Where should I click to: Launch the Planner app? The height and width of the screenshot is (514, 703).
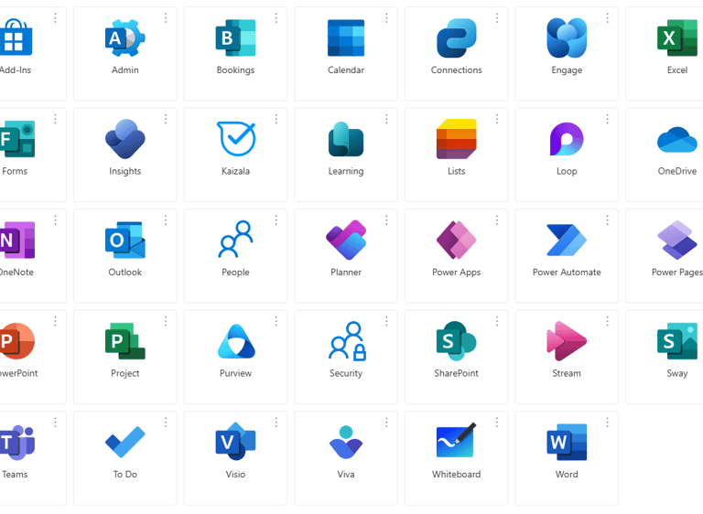coord(346,241)
